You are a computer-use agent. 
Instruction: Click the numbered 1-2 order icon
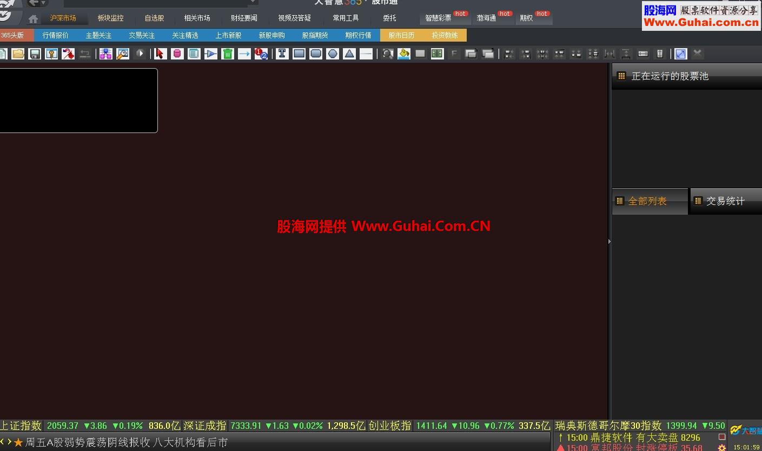point(261,54)
